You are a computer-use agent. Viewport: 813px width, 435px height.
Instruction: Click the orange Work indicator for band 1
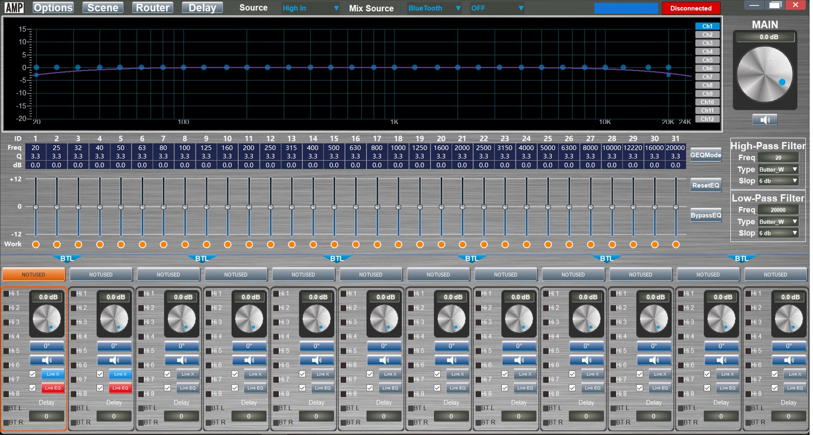tap(36, 245)
